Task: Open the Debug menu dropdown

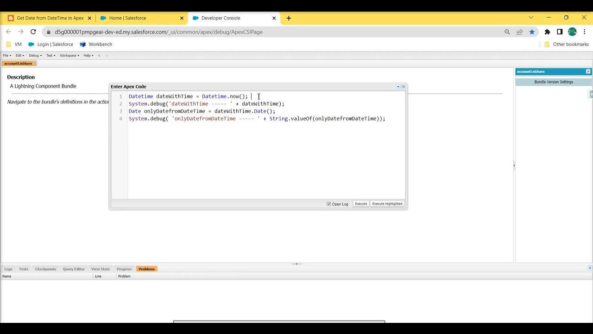Action: (35, 55)
